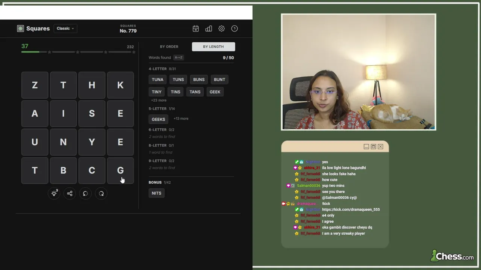481x270 pixels.
Task: Expand the +13 more 5-letter words
Action: 181,118
